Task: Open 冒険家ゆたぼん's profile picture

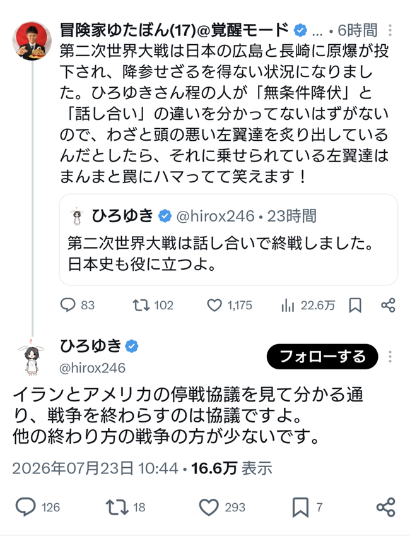Action: point(32,41)
